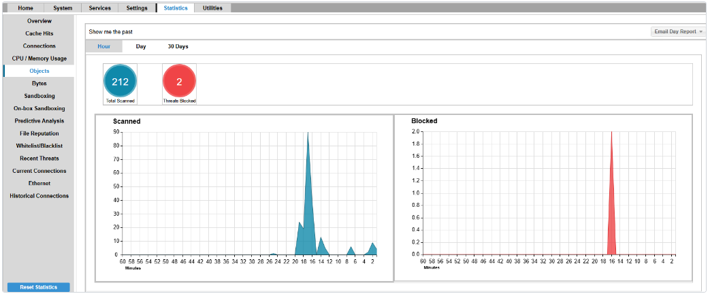Show Cache Hits statistics page
Image resolution: width=710 pixels, height=296 pixels.
39,33
